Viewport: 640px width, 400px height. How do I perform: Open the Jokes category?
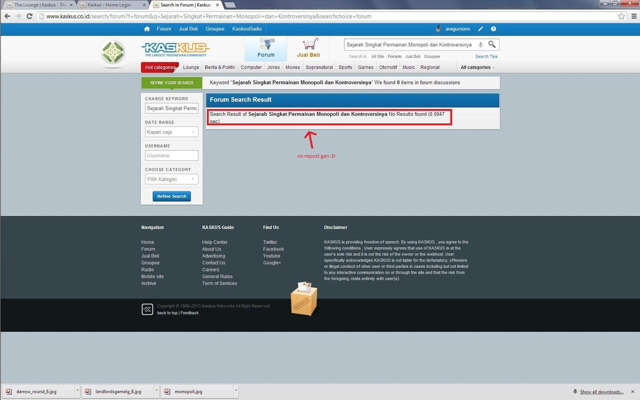tap(273, 67)
